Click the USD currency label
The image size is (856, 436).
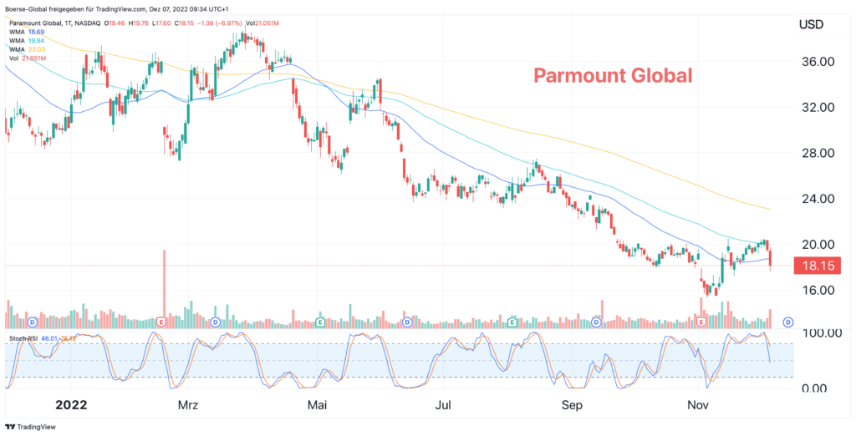[811, 24]
